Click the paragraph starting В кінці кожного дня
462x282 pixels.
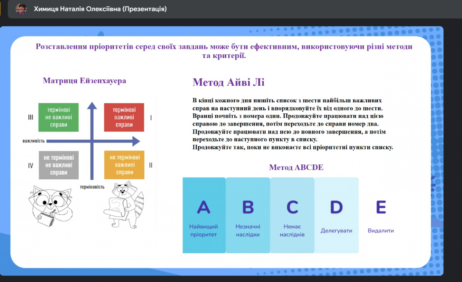tap(293, 123)
